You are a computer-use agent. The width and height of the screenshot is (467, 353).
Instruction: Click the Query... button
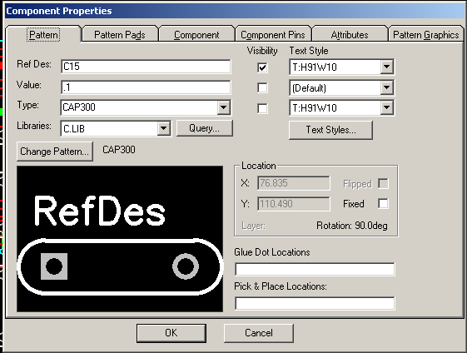[204, 128]
